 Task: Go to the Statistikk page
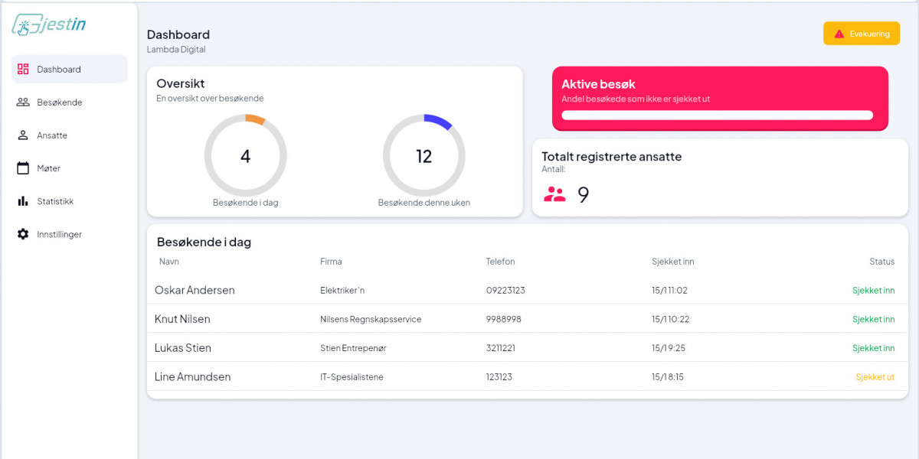[x=55, y=201]
